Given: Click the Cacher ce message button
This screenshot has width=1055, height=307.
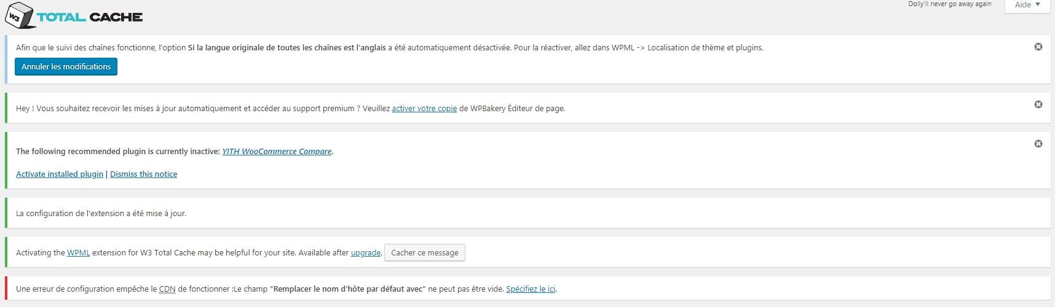Looking at the screenshot, I should pyautogui.click(x=424, y=252).
